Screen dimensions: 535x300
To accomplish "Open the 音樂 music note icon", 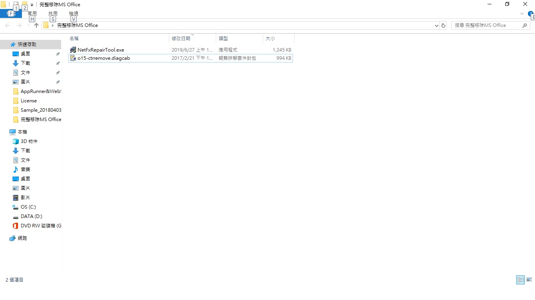I will tap(16, 170).
